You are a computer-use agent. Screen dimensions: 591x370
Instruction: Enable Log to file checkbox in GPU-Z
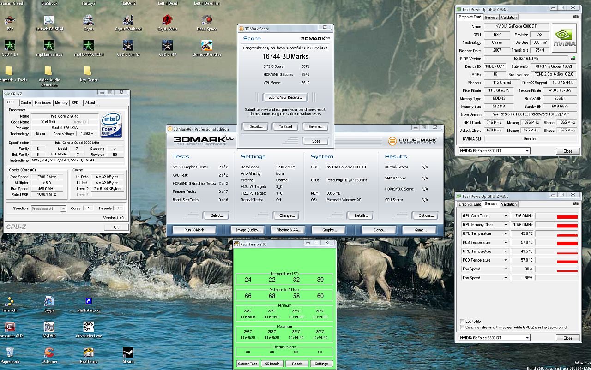pyautogui.click(x=463, y=322)
